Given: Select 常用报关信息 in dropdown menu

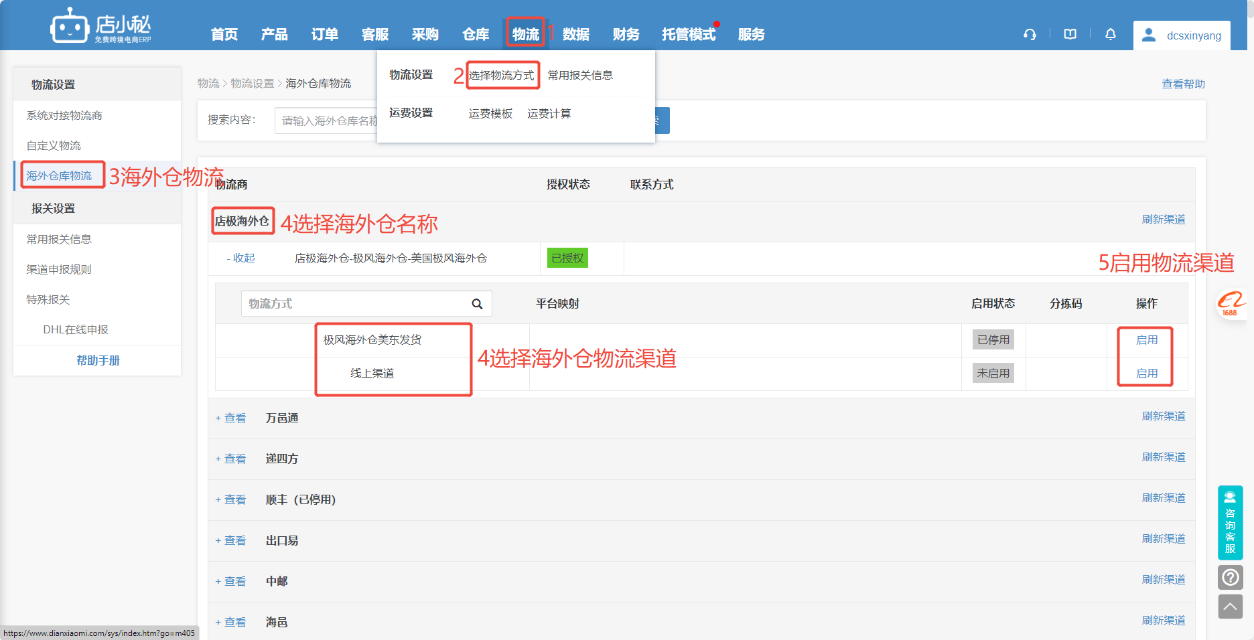Looking at the screenshot, I should (580, 75).
